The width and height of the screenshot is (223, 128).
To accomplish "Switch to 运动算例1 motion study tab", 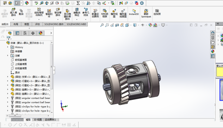I will click(50, 120).
